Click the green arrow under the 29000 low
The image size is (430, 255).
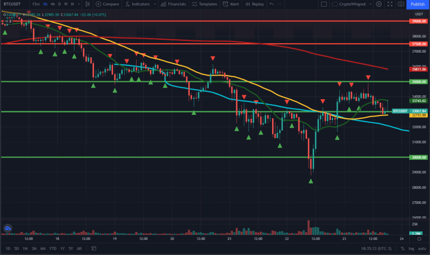(311, 181)
